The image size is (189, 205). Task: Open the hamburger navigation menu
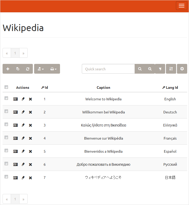click(x=181, y=6)
